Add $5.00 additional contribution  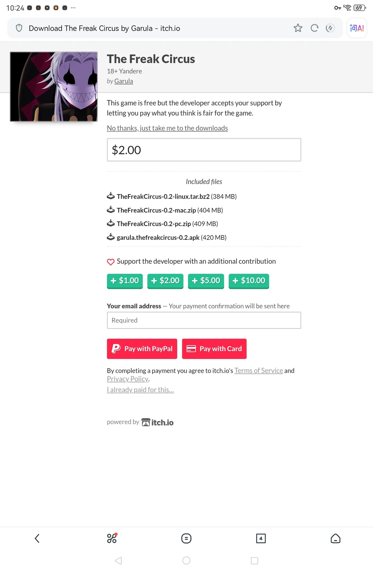206,281
